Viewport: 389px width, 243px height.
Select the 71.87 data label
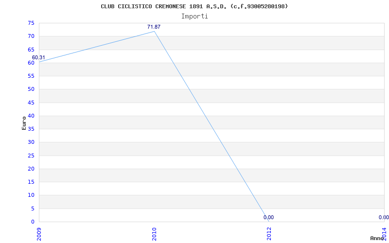(154, 27)
